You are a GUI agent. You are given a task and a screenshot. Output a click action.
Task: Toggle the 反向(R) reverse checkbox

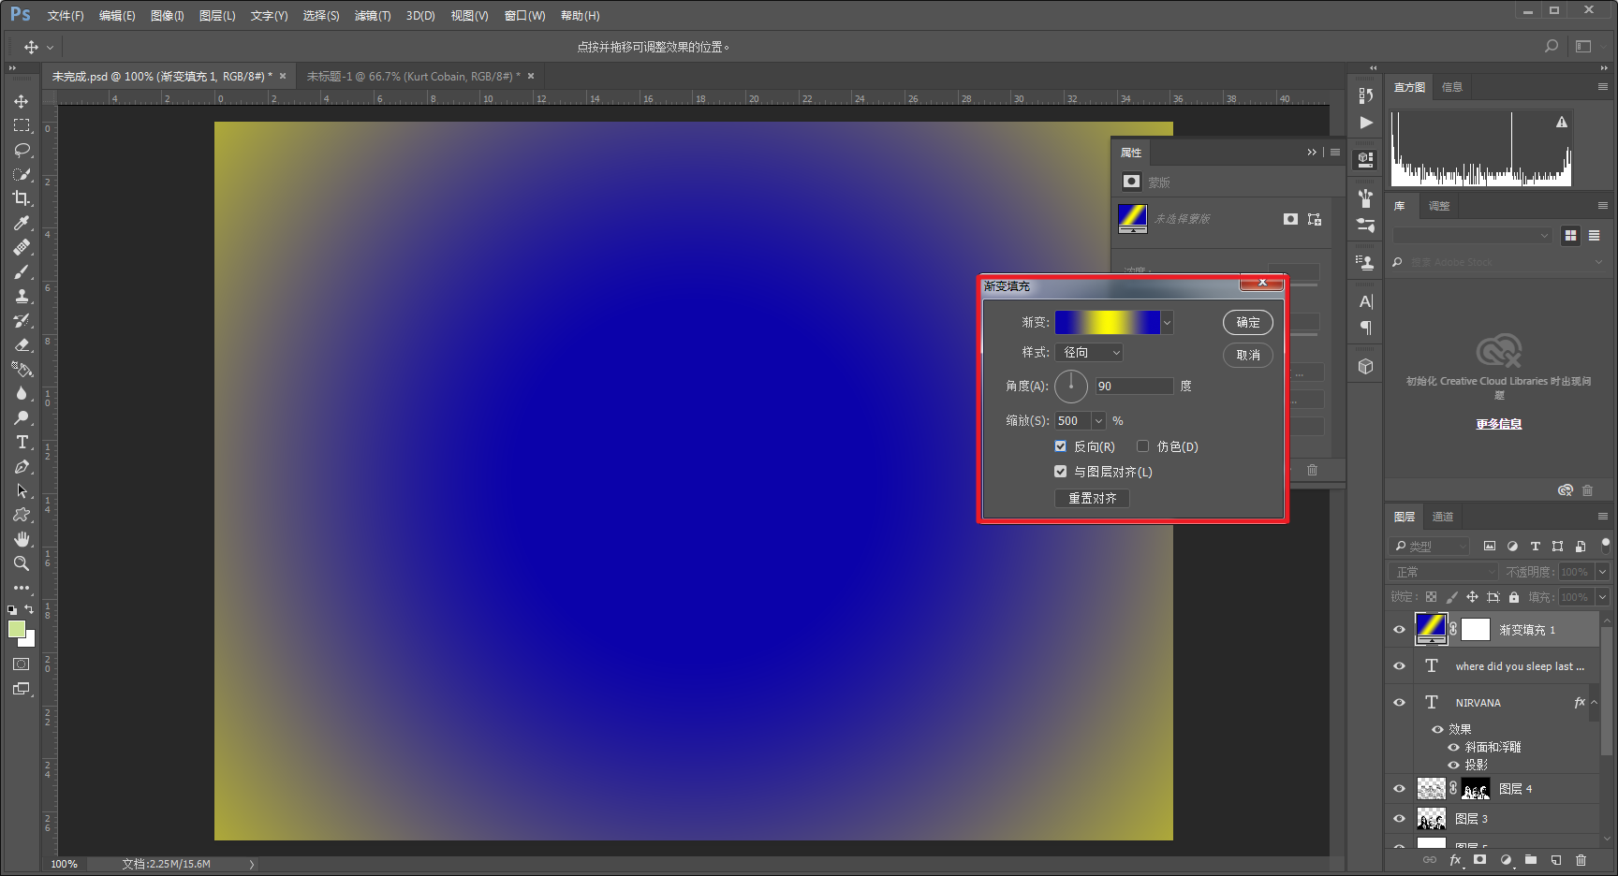pyautogui.click(x=1060, y=446)
